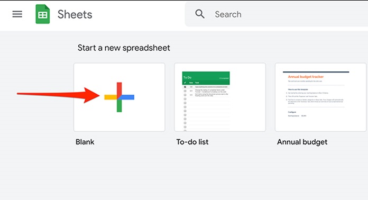Click the 'To-do list' label
This screenshot has height=200, width=368.
click(192, 142)
